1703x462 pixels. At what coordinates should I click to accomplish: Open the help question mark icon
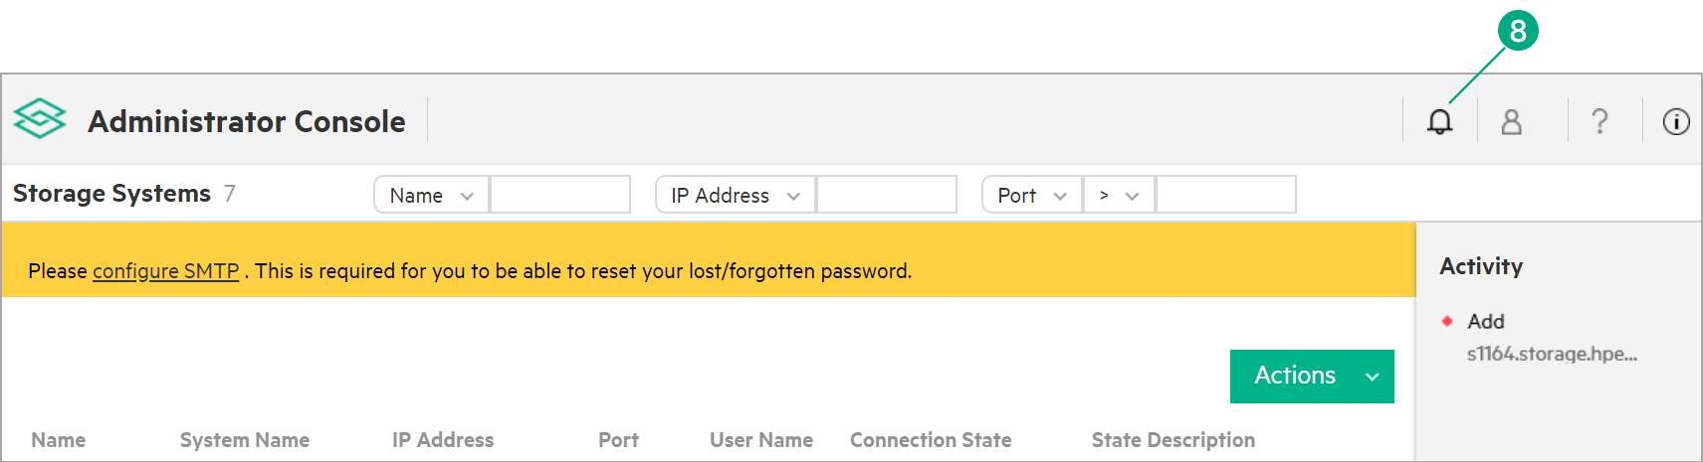(x=1599, y=121)
